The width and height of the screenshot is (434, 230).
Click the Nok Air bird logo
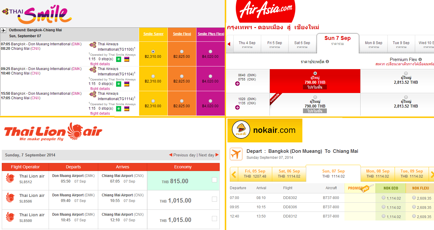(x=241, y=129)
